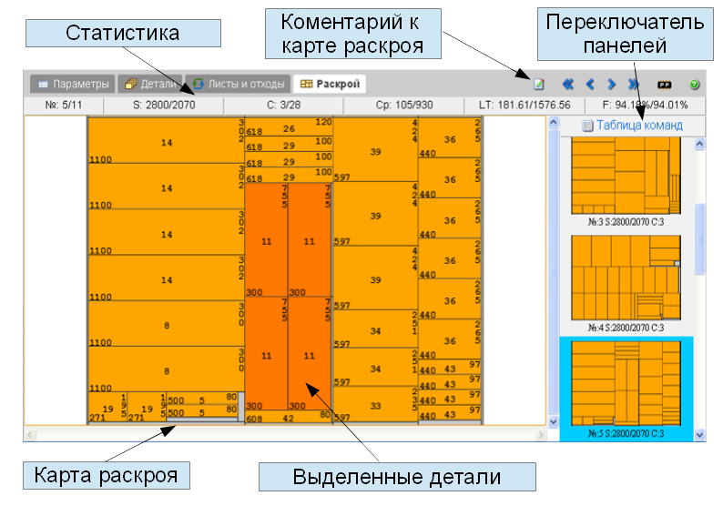Click thumbnail list scrollbar down arrow
The image size is (723, 516).
(699, 434)
